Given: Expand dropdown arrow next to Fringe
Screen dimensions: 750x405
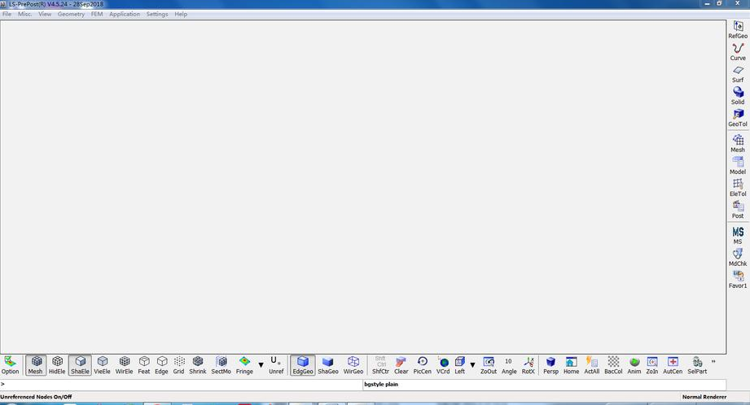Looking at the screenshot, I should point(261,365).
